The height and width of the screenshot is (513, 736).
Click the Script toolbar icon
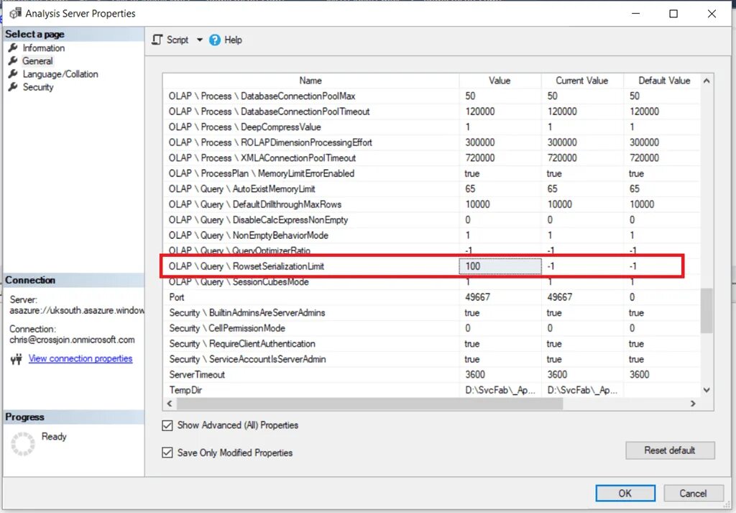tap(157, 40)
